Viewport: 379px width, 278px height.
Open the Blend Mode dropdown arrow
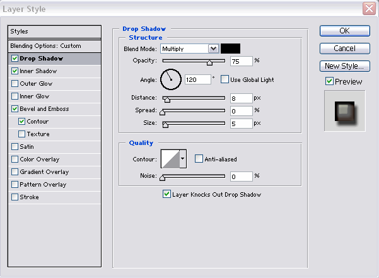[x=213, y=49]
